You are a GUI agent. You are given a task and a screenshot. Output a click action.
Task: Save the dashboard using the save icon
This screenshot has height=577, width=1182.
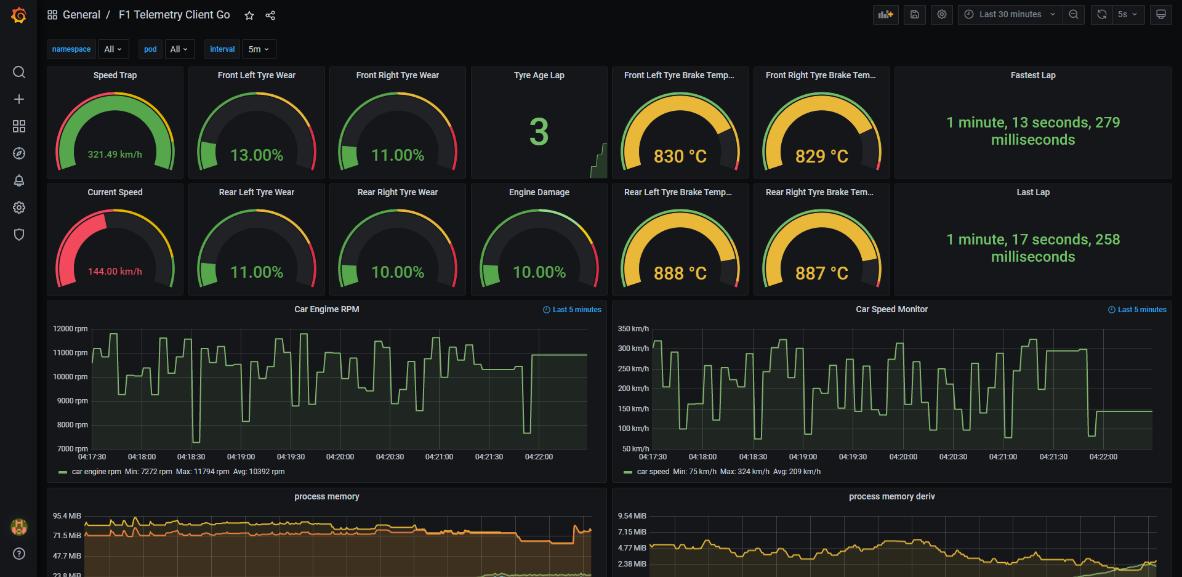(x=915, y=14)
